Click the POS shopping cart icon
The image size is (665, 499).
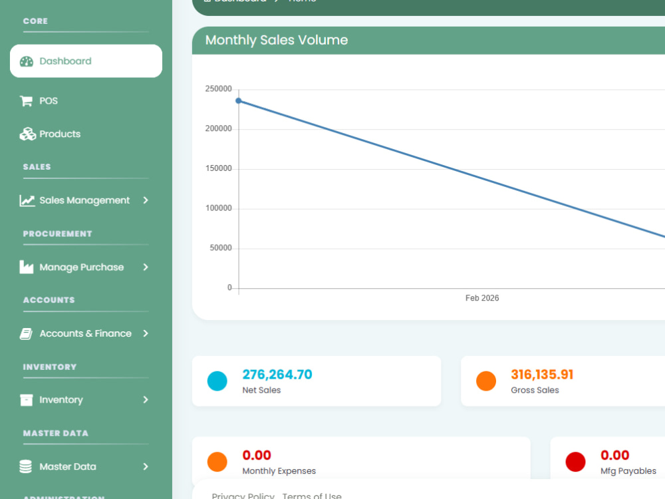(27, 101)
